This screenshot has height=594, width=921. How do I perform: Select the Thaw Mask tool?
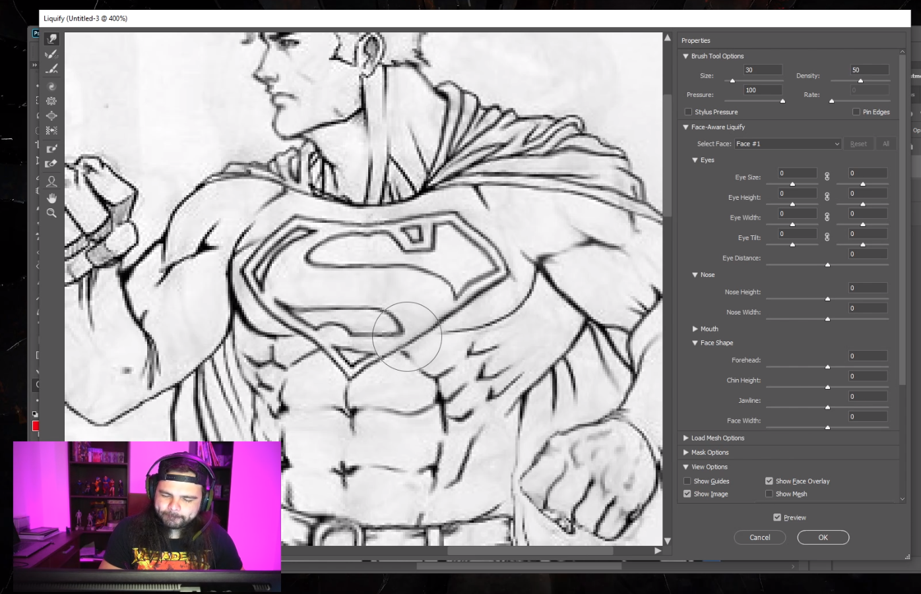pyautogui.click(x=51, y=163)
